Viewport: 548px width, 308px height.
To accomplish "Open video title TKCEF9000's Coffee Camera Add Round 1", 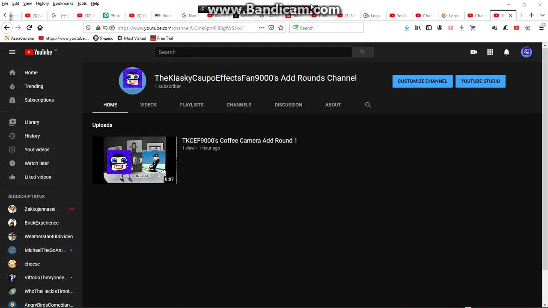I will [x=239, y=141].
